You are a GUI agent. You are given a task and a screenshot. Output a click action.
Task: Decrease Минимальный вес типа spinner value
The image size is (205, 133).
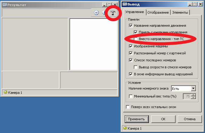click(193, 98)
